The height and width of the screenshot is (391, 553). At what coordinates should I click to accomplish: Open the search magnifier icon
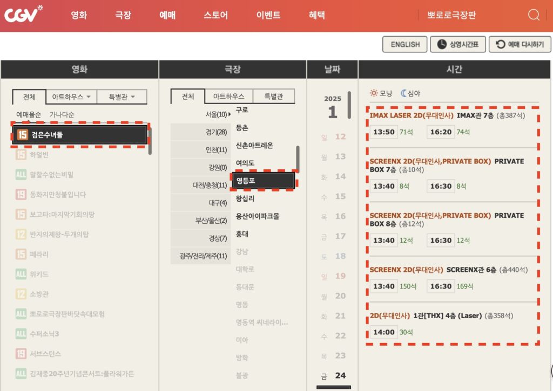[534, 15]
